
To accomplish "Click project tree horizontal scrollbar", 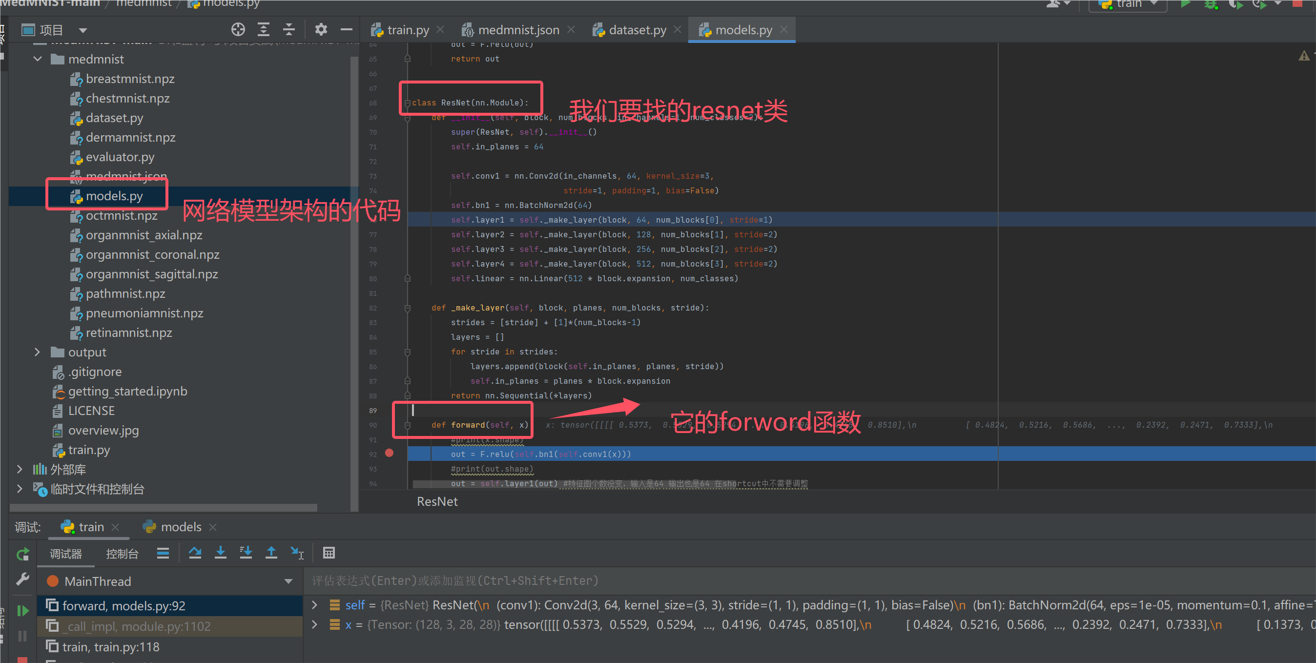I will pyautogui.click(x=164, y=508).
